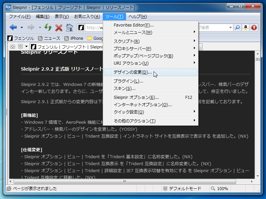Choose Favorites Editor(F)... from the menu
The height and width of the screenshot is (199, 266).
[151, 25]
